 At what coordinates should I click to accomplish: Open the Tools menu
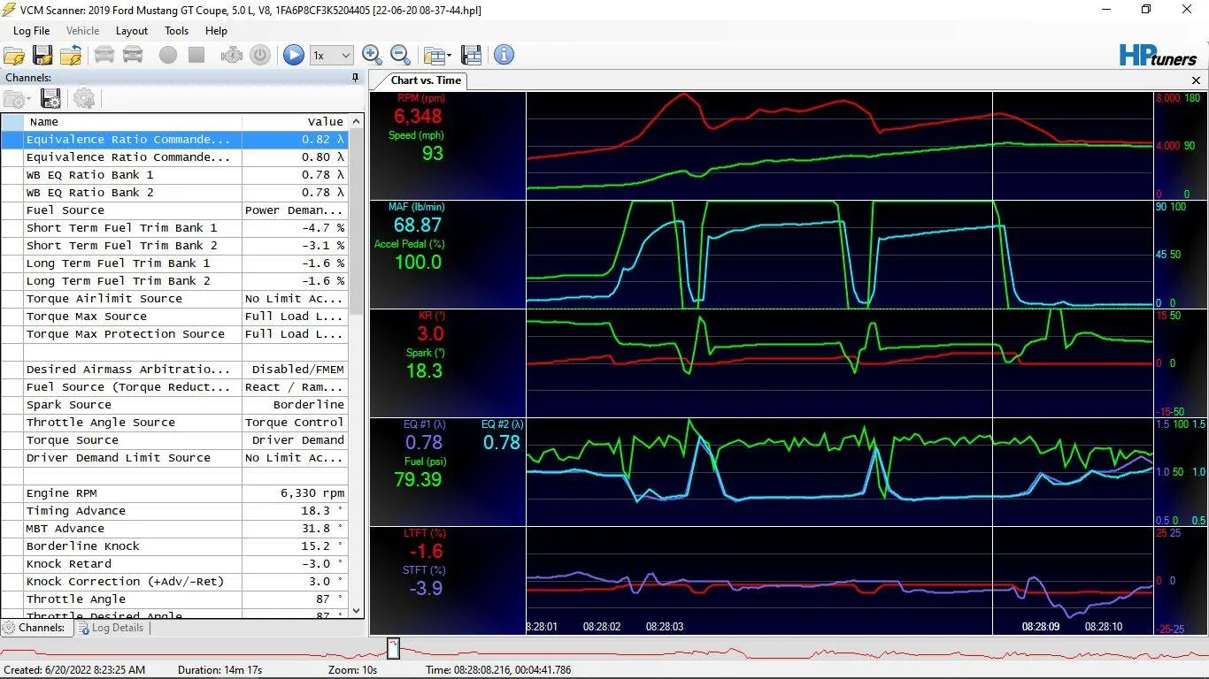tap(176, 31)
